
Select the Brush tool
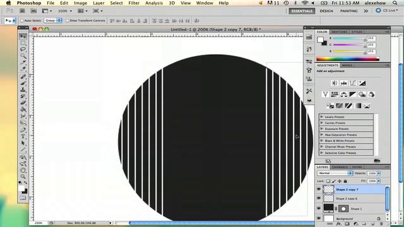coord(23,83)
